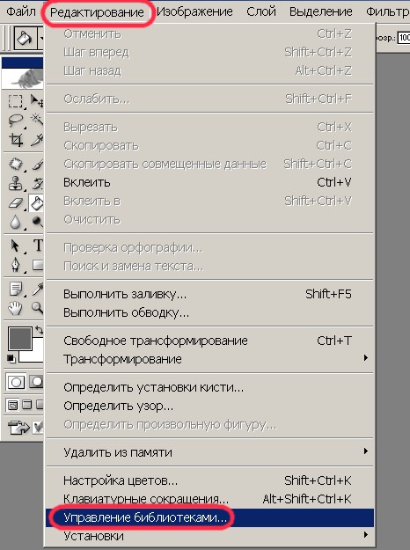The width and height of the screenshot is (410, 550).
Task: Click the gray foreground color swatch
Action: point(19,339)
